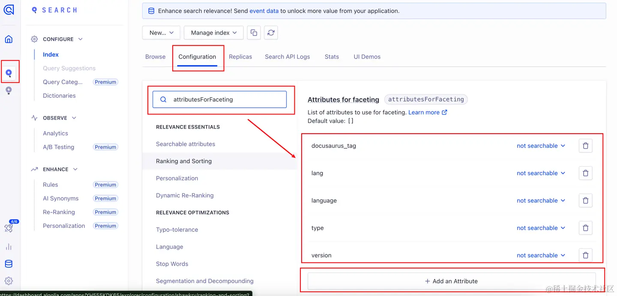Change version not searchable dropdown
Image resolution: width=617 pixels, height=296 pixels.
(541, 255)
